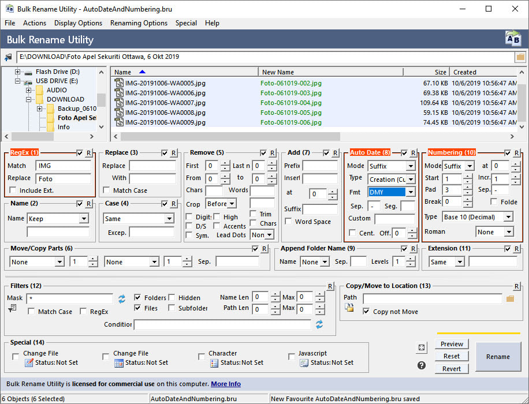Toggle the Trim checkbox in Remove
Viewport: 529px width, 404px height.
[x=253, y=214]
